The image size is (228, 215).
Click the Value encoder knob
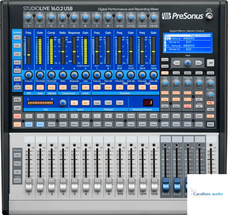[x=188, y=63]
